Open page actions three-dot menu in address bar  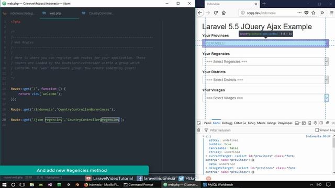coord(299,13)
